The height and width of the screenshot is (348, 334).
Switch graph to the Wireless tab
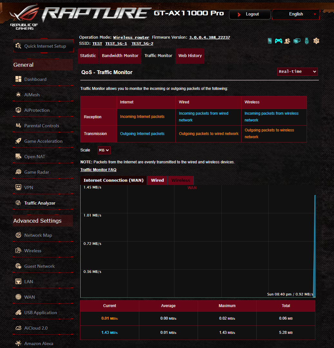(x=181, y=180)
